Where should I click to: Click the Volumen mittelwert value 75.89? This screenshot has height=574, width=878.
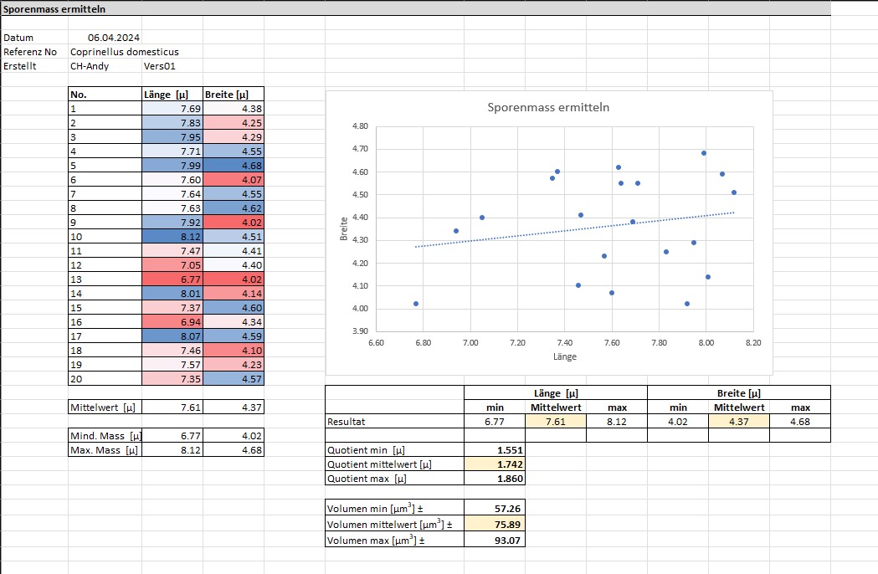click(495, 525)
